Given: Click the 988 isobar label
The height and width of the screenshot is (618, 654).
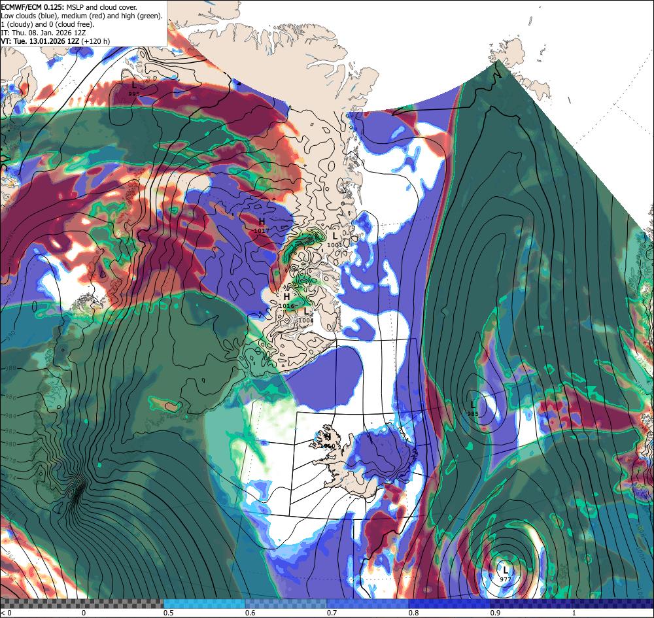Looking at the screenshot, I should (10, 369).
